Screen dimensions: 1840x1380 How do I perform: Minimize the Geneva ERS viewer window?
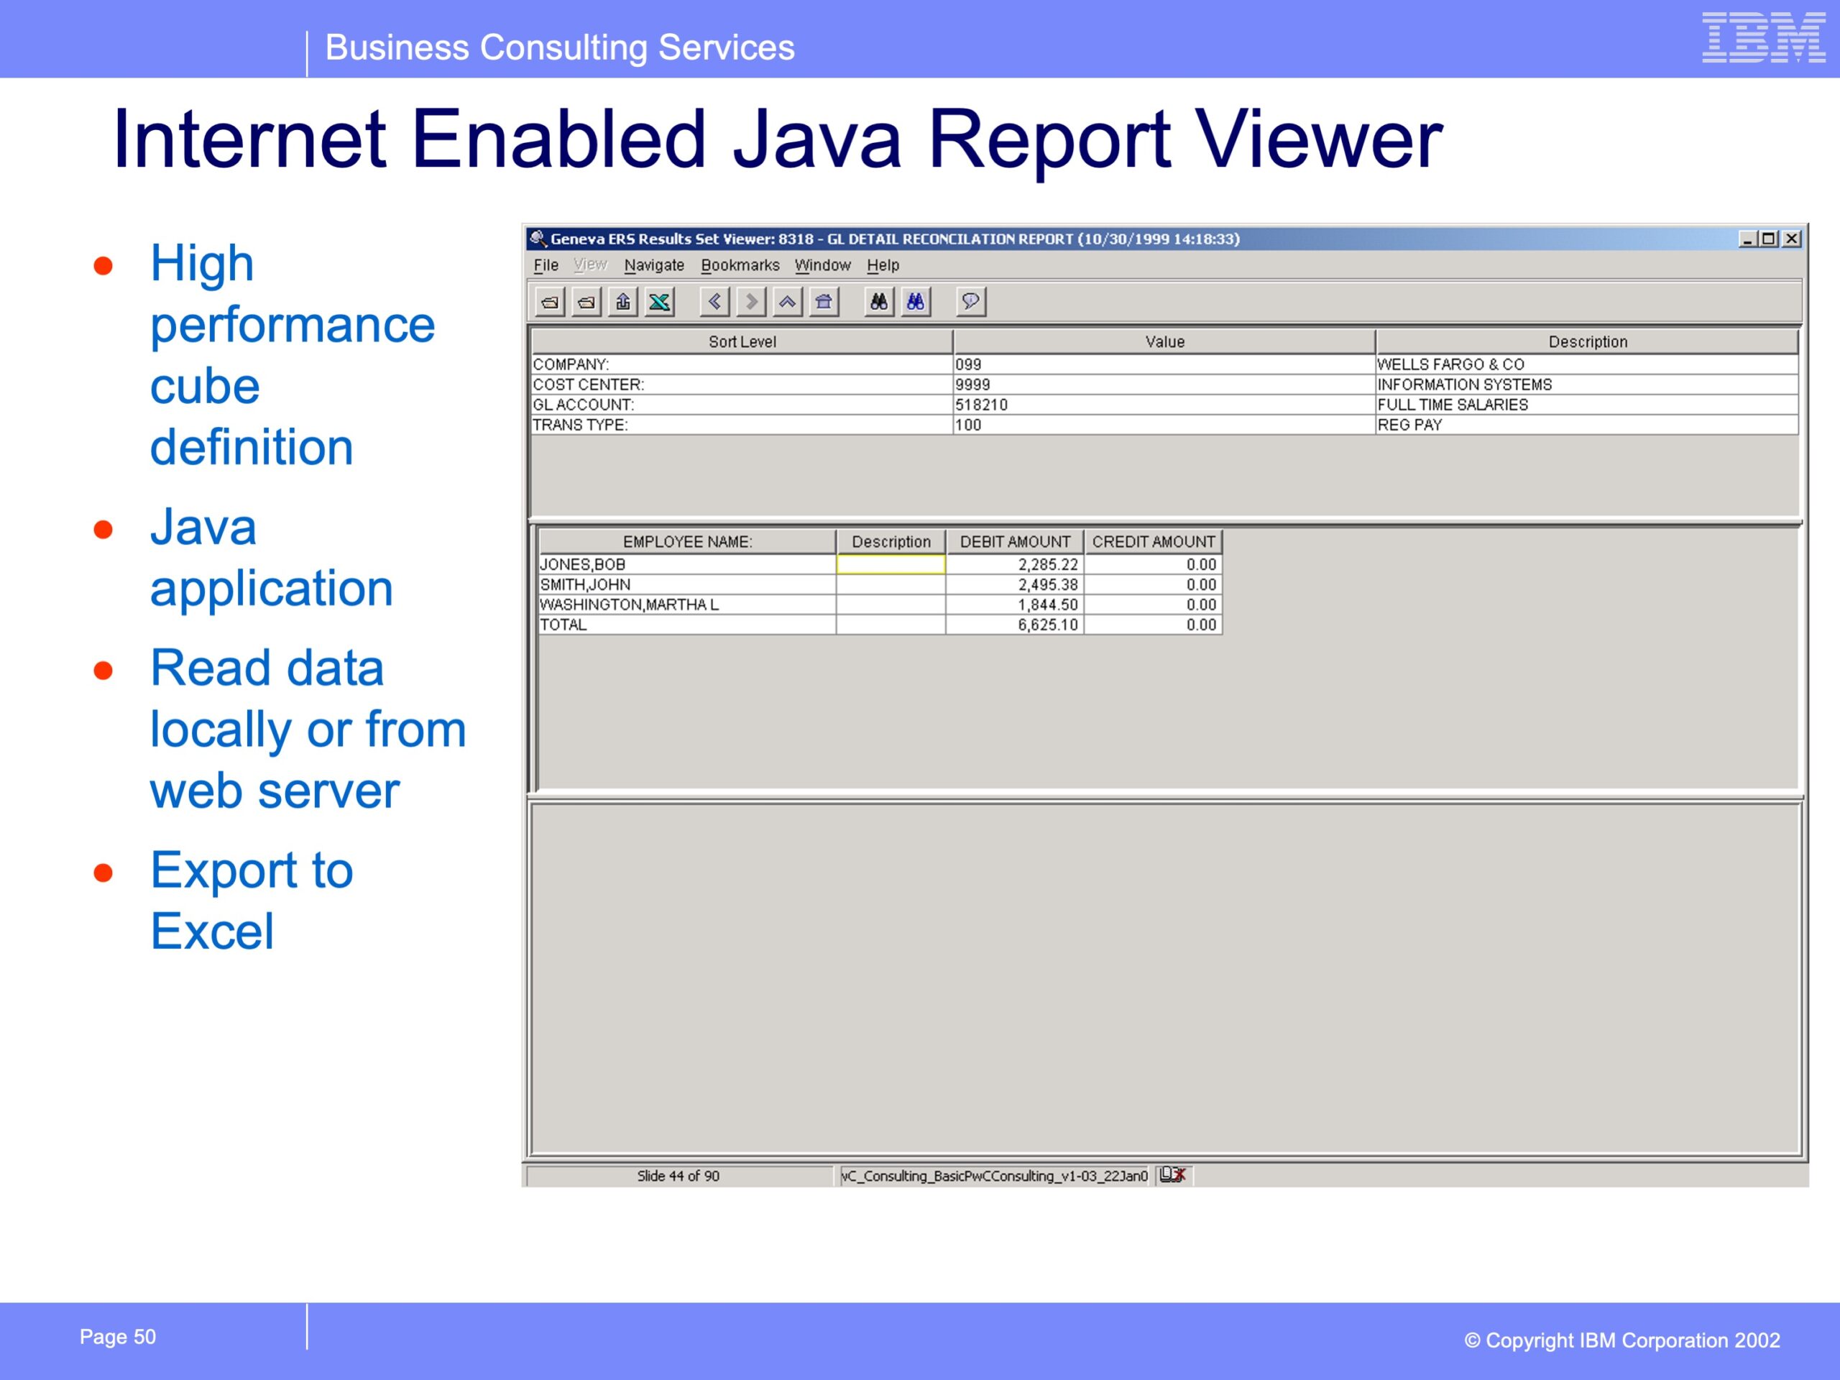[x=1748, y=239]
